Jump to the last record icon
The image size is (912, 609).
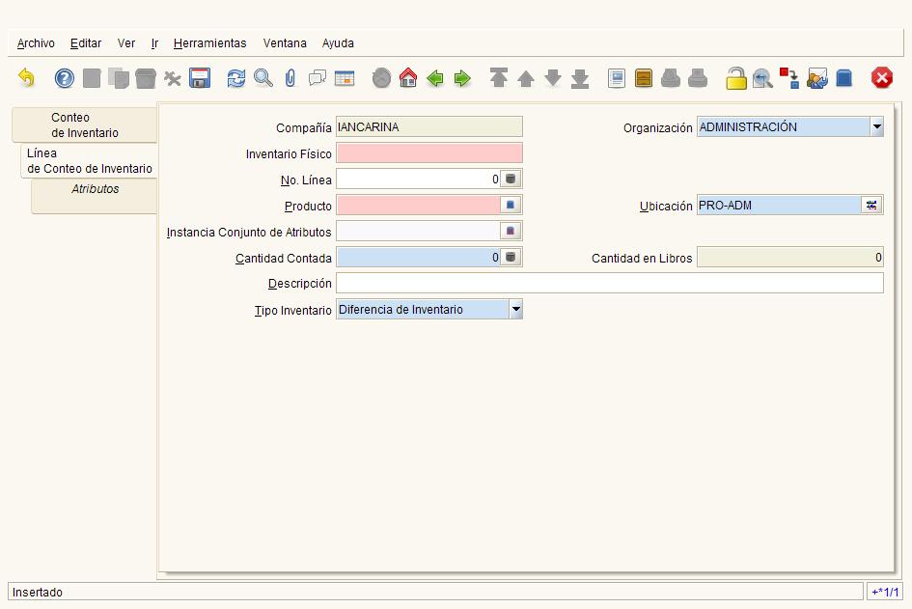(x=580, y=78)
